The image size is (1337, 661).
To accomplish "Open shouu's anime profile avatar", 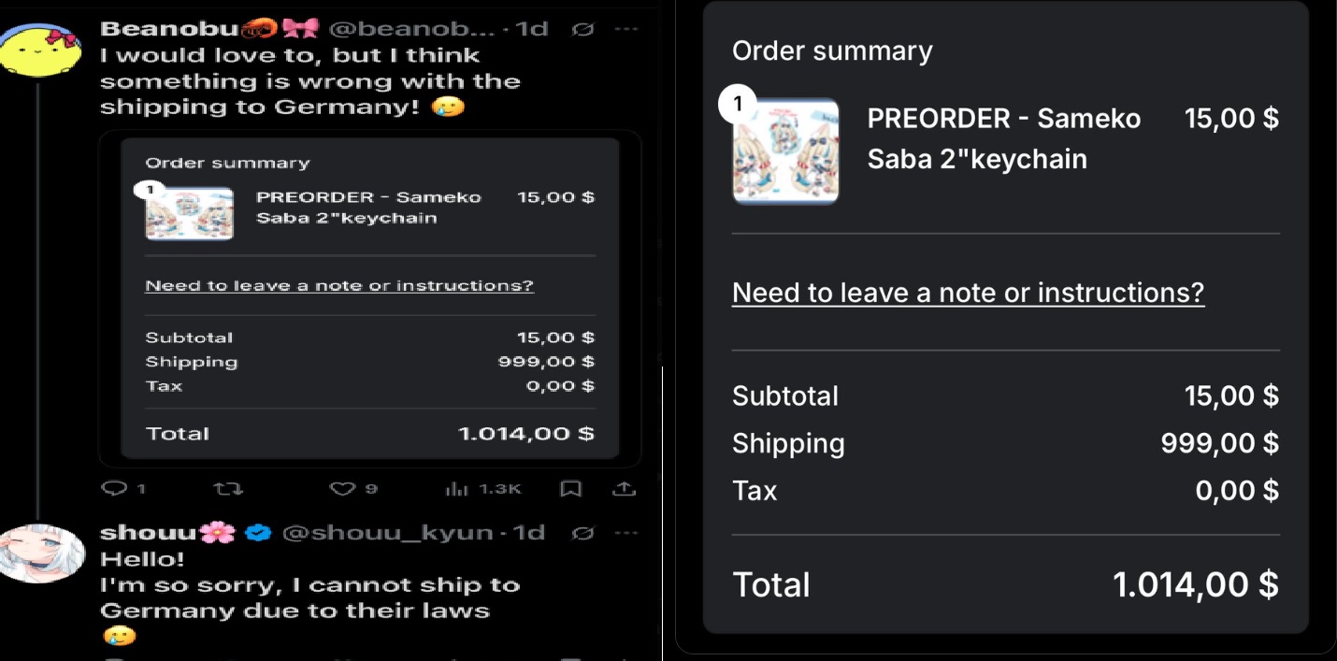I will point(42,553).
